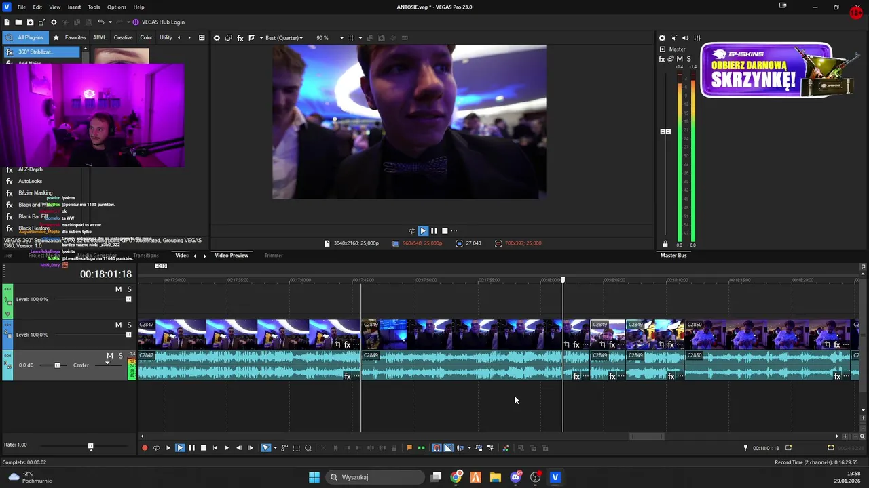The image size is (869, 488).
Task: Open the Options menu
Action: [x=117, y=7]
